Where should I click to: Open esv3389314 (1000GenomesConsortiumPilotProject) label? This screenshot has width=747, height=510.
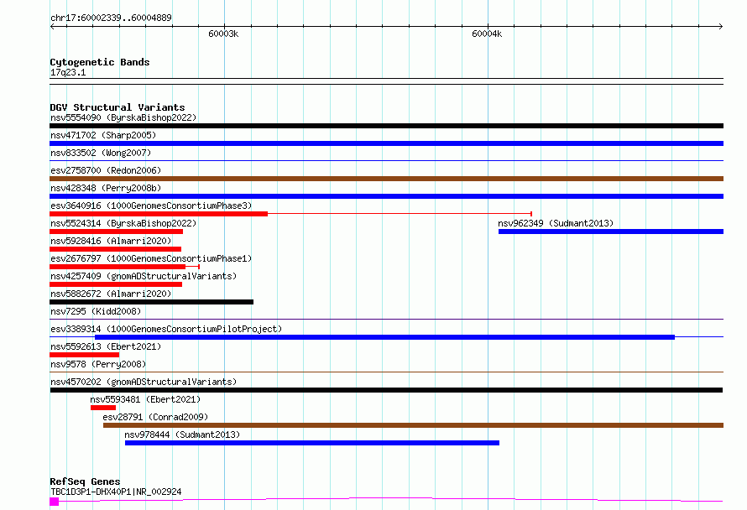(x=166, y=329)
